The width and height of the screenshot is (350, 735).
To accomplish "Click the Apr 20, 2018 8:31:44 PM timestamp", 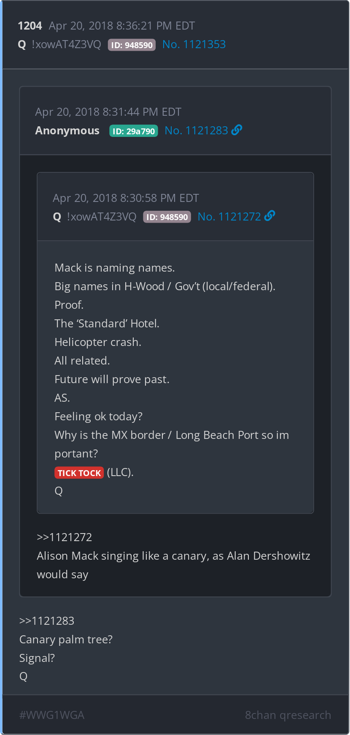I will coord(108,112).
